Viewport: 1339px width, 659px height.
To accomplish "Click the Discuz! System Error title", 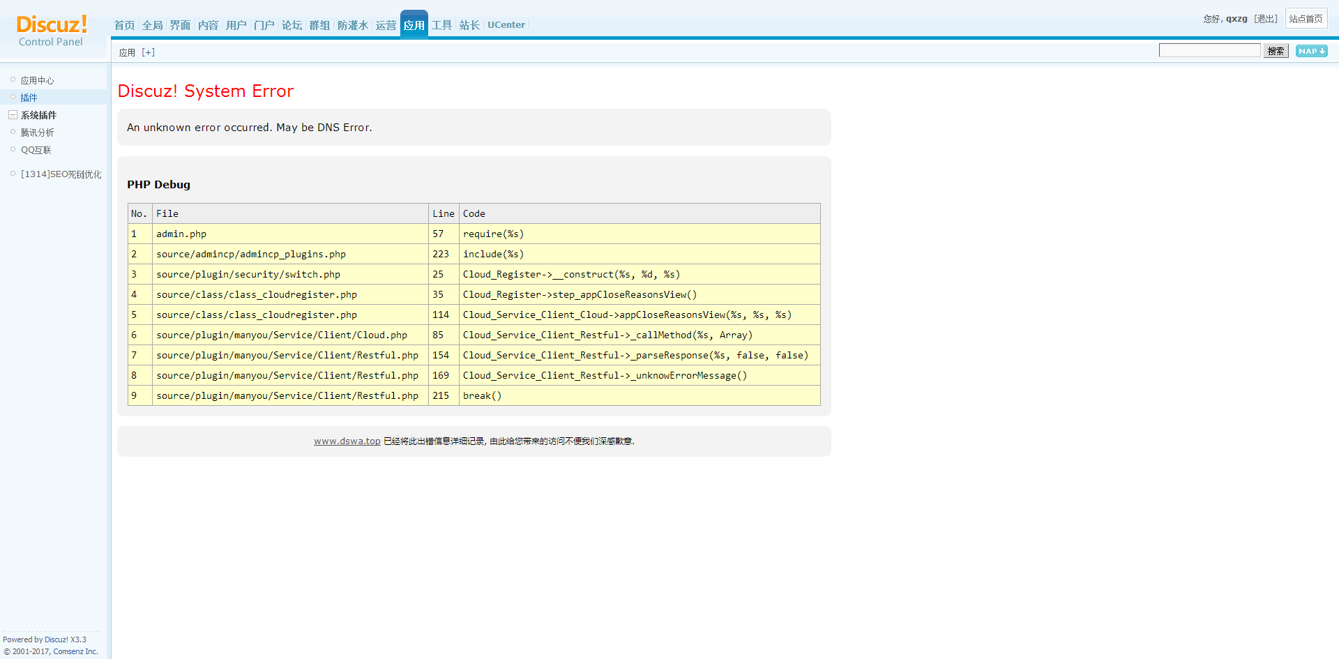I will (x=206, y=91).
